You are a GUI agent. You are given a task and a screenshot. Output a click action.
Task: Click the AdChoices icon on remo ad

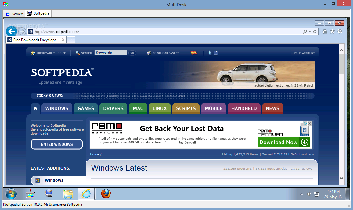(x=305, y=124)
